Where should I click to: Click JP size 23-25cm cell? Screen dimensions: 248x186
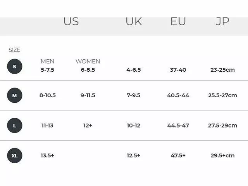coord(222,70)
